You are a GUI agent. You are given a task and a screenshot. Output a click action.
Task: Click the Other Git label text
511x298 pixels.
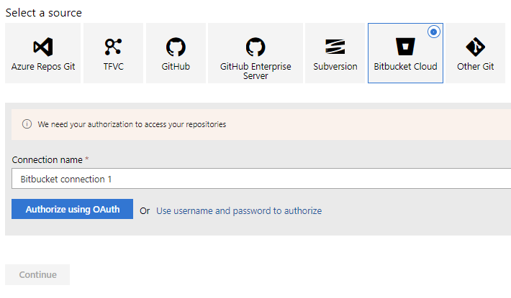coord(475,67)
